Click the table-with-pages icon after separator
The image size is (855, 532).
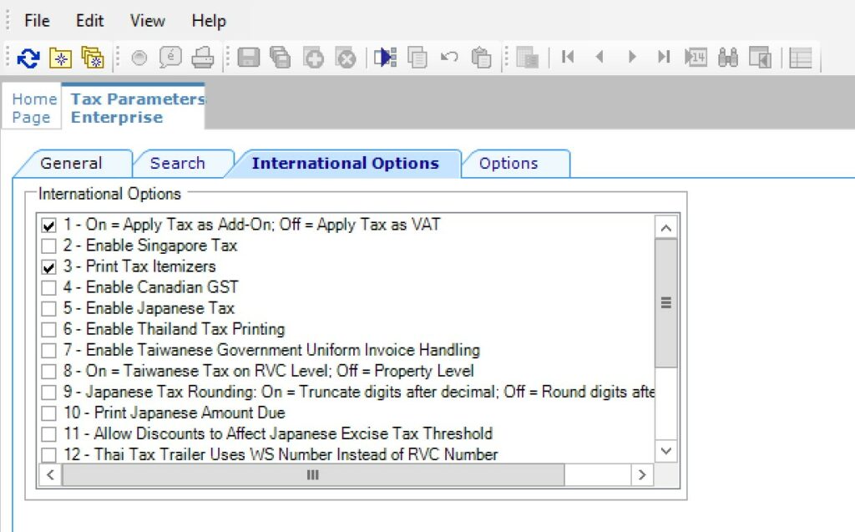[528, 58]
